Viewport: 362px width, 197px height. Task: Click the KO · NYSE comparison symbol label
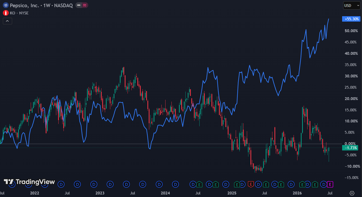coord(19,13)
